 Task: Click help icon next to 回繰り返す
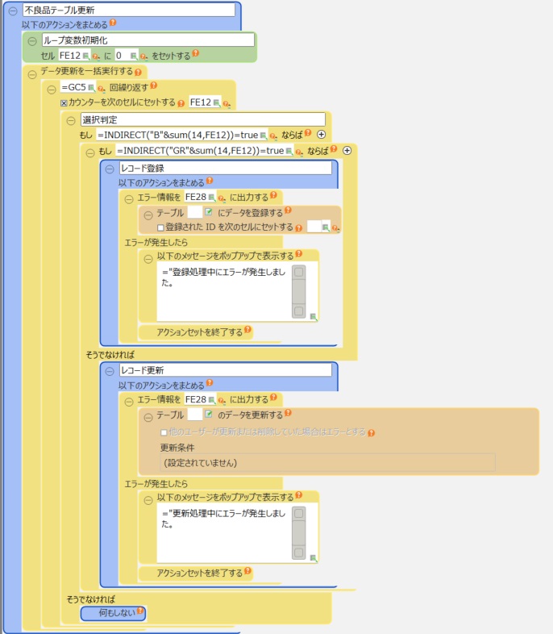pyautogui.click(x=153, y=87)
